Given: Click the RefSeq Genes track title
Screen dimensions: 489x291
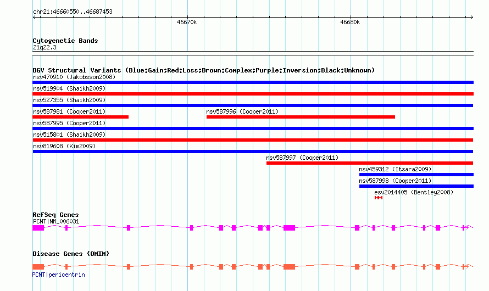Looking at the screenshot, I should pos(55,215).
